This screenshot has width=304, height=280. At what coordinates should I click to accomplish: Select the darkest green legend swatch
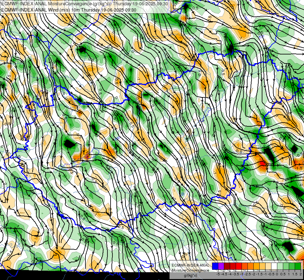coord(298,266)
